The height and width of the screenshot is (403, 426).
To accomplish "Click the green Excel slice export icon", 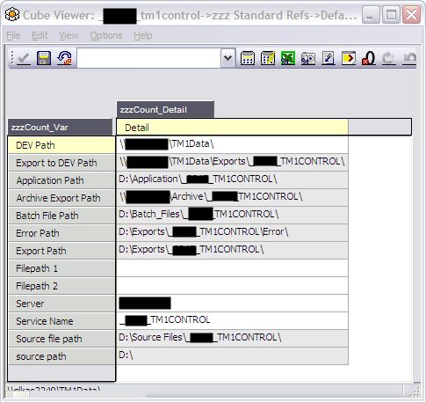I will pyautogui.click(x=288, y=58).
